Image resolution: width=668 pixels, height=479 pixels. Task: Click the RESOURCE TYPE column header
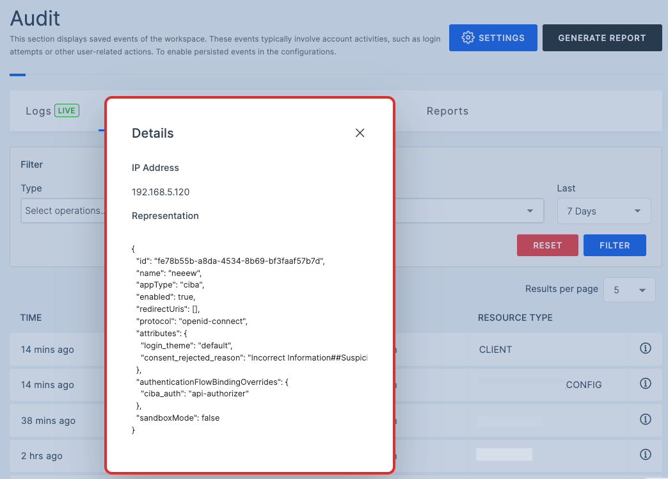pos(514,318)
